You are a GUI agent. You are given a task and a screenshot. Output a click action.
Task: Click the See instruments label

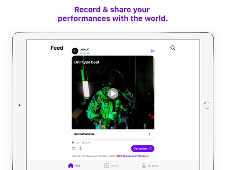click(84, 134)
